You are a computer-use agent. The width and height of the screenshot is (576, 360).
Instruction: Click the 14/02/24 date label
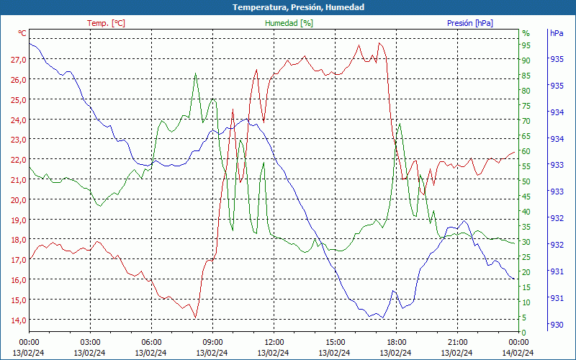pos(518,353)
